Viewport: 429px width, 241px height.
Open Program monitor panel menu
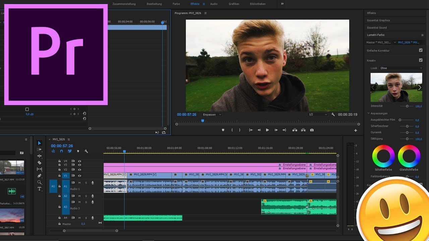point(205,13)
